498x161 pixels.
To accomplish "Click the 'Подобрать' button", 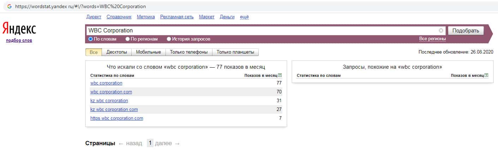I will click(x=466, y=31).
